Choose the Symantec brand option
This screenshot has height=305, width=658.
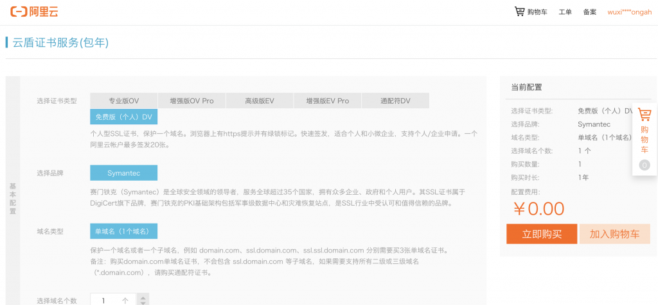pos(124,173)
